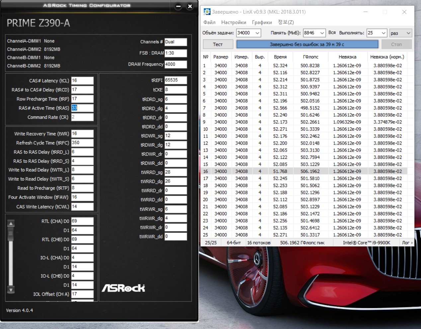The image size is (421, 329).
Task: Click the Невязка column header
Action: (348, 57)
